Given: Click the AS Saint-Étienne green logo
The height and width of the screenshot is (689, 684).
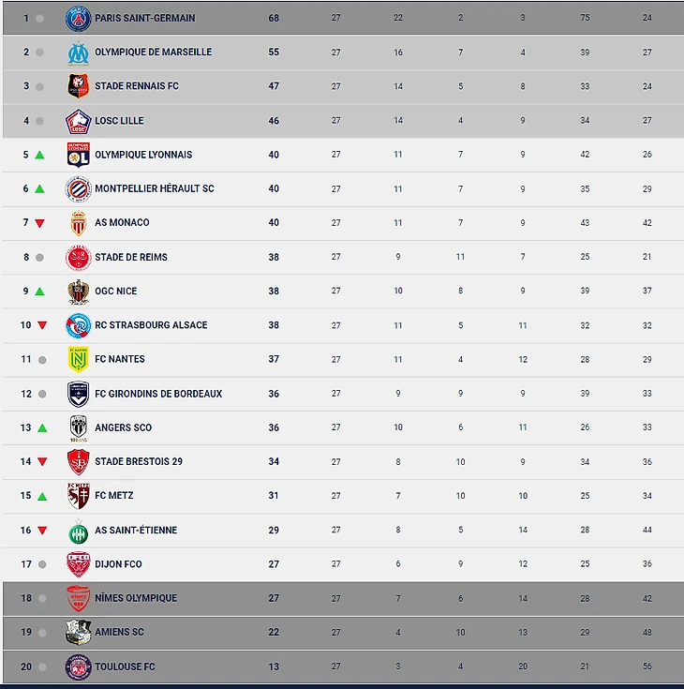Looking at the screenshot, I should click(79, 531).
